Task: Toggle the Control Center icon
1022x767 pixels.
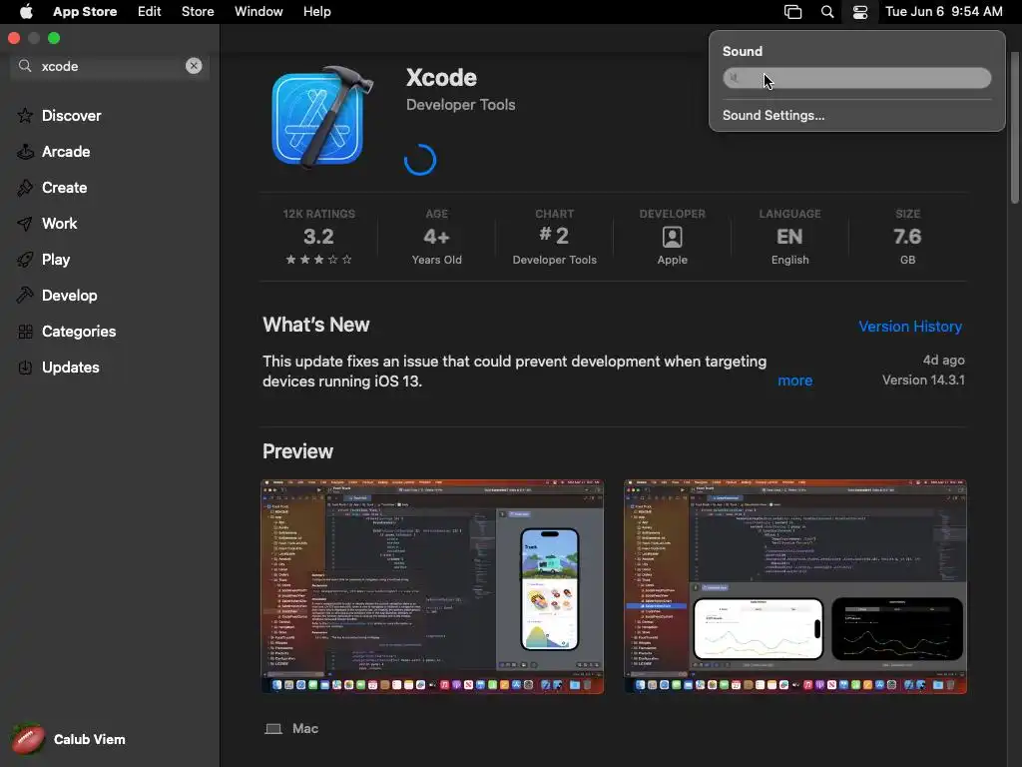Action: pyautogui.click(x=859, y=12)
